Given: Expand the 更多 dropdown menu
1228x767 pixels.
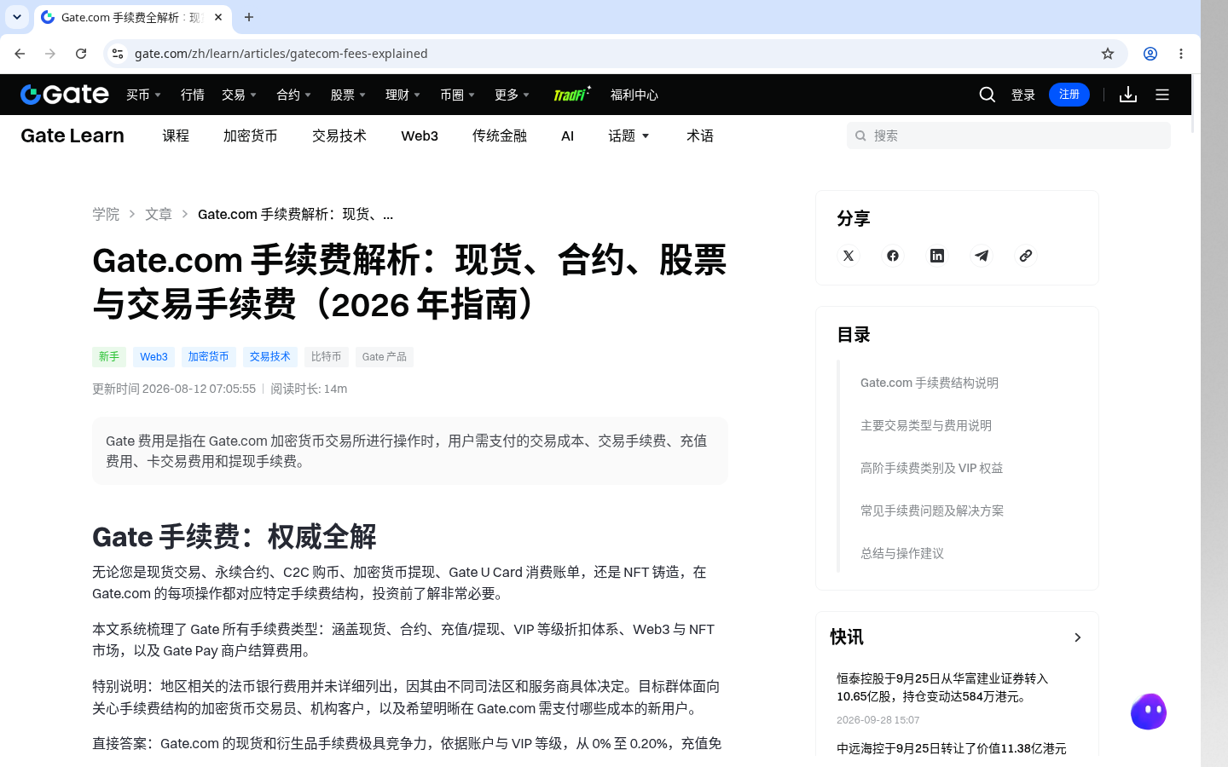Looking at the screenshot, I should [513, 95].
